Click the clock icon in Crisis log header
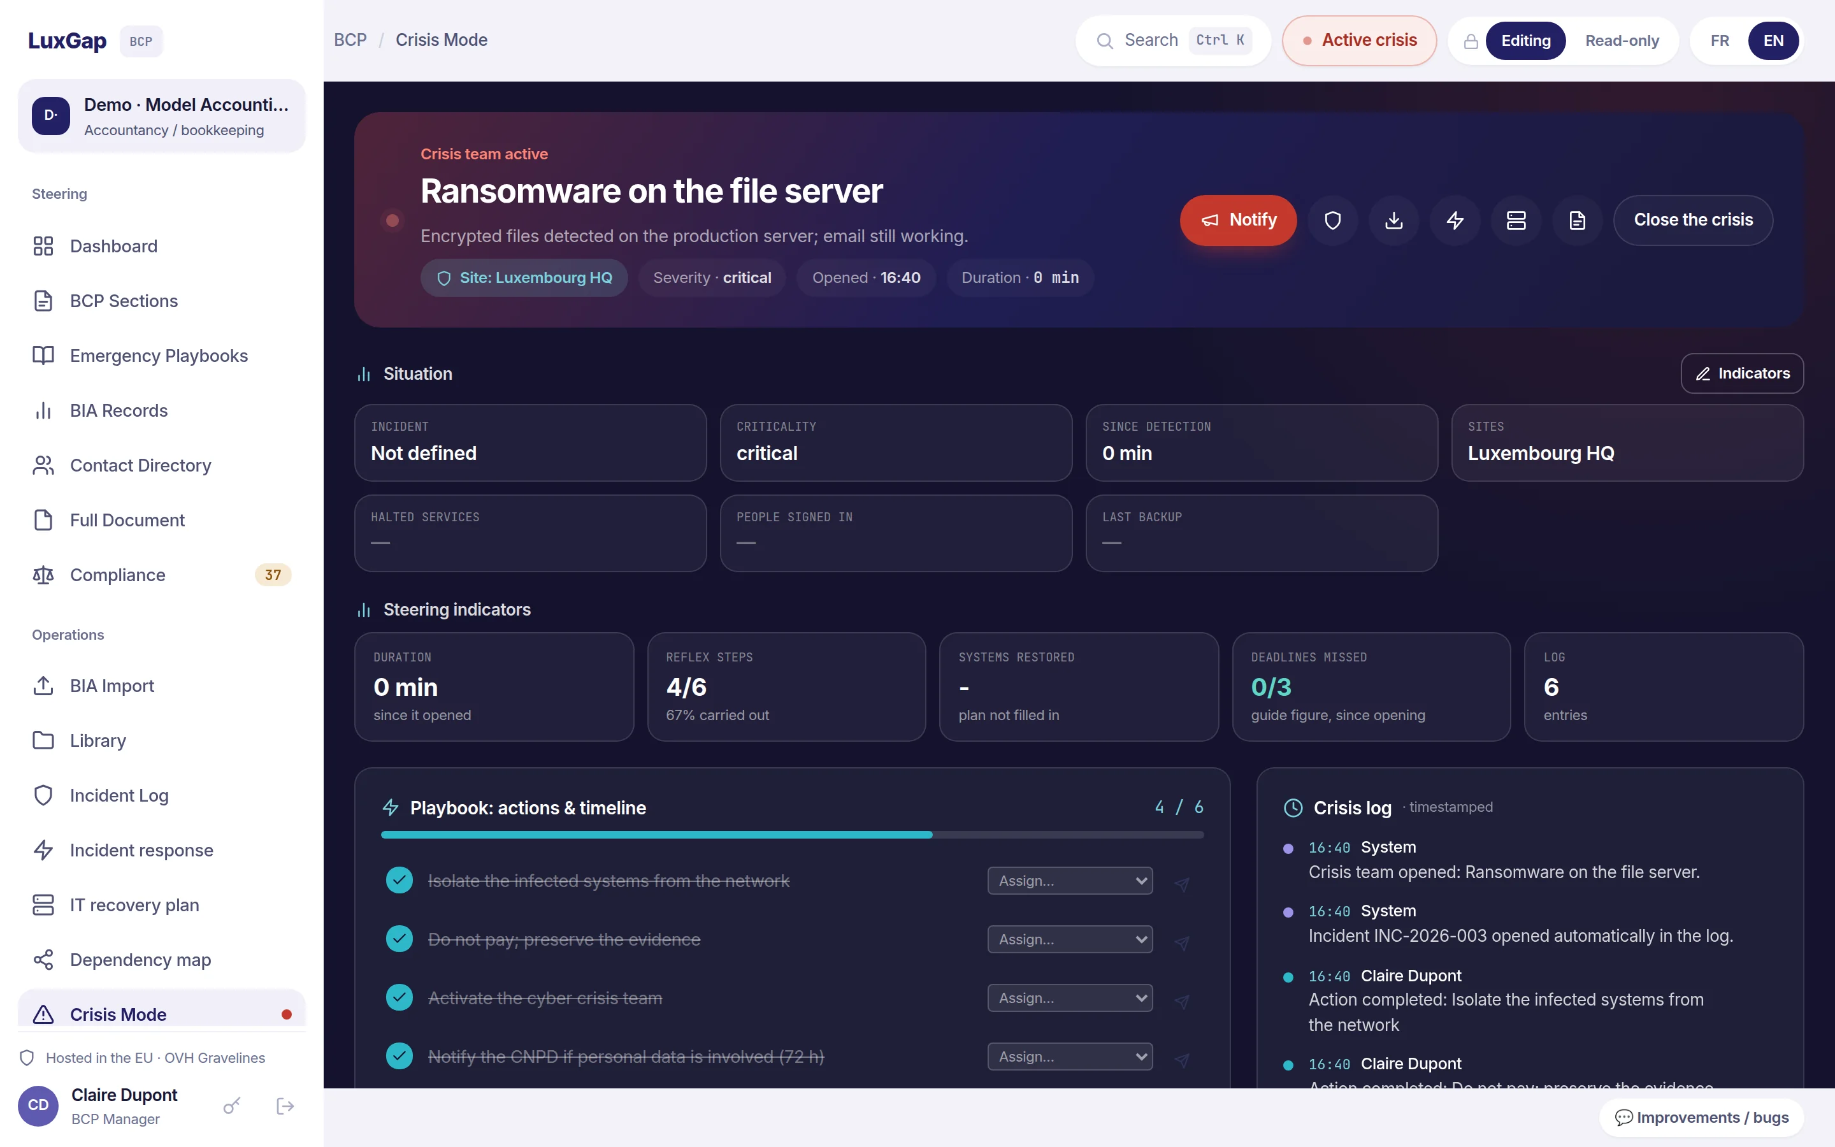This screenshot has height=1147, width=1835. [1293, 808]
